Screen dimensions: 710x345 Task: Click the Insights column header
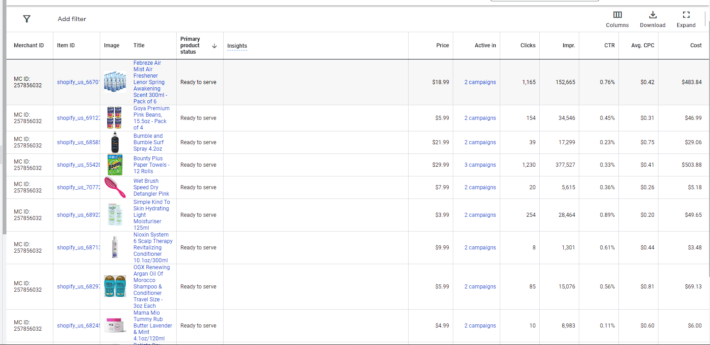(x=237, y=46)
